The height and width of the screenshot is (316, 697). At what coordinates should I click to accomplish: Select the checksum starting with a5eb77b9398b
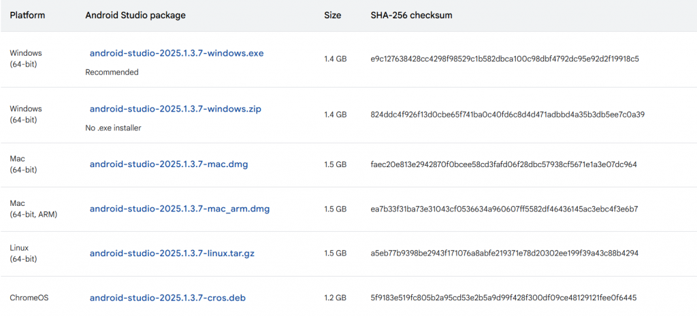coord(504,253)
